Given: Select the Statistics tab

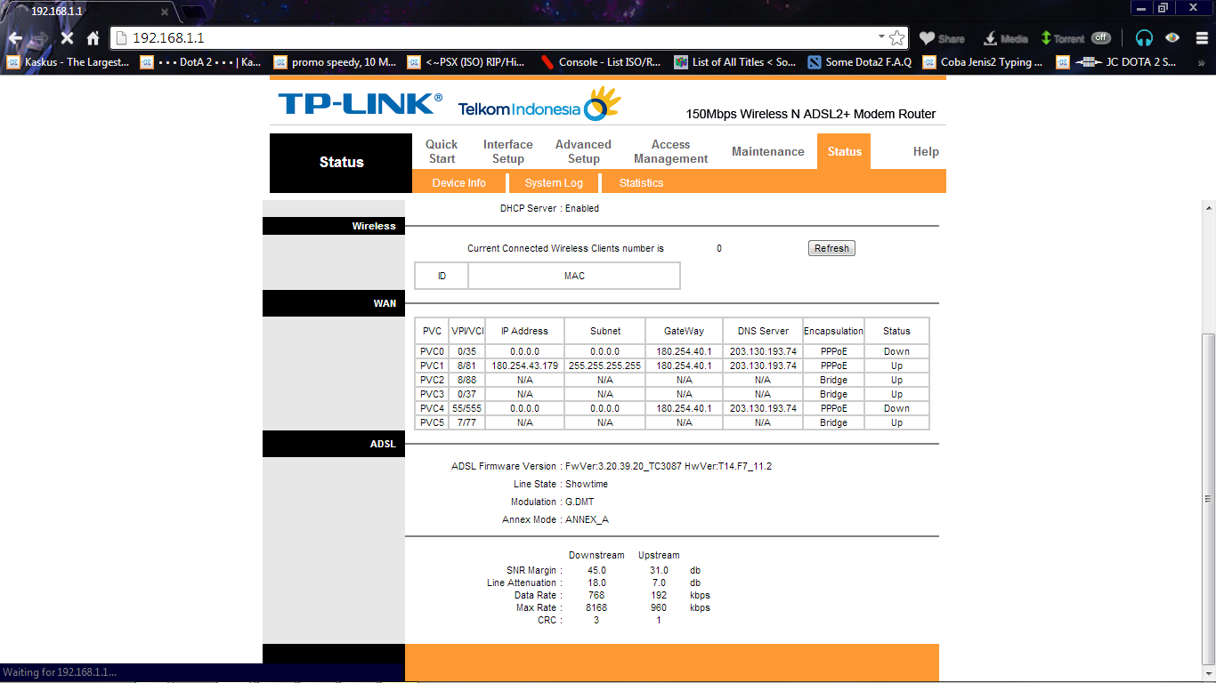Looking at the screenshot, I should click(640, 182).
